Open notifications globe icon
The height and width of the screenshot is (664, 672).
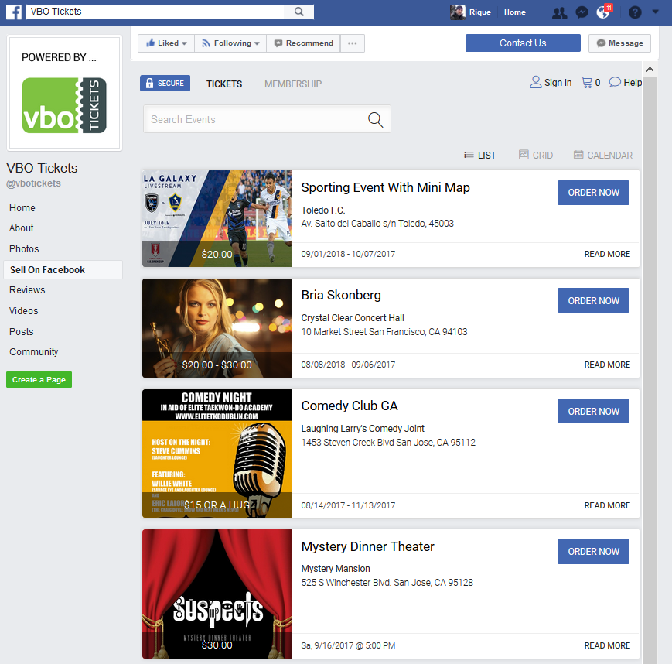603,12
